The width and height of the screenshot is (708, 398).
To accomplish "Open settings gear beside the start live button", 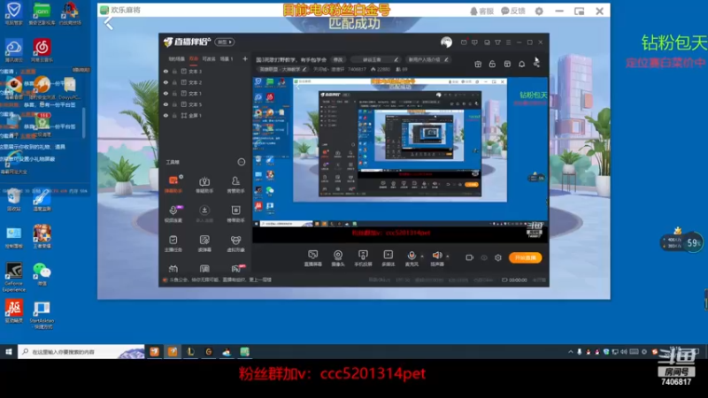I will coord(497,257).
